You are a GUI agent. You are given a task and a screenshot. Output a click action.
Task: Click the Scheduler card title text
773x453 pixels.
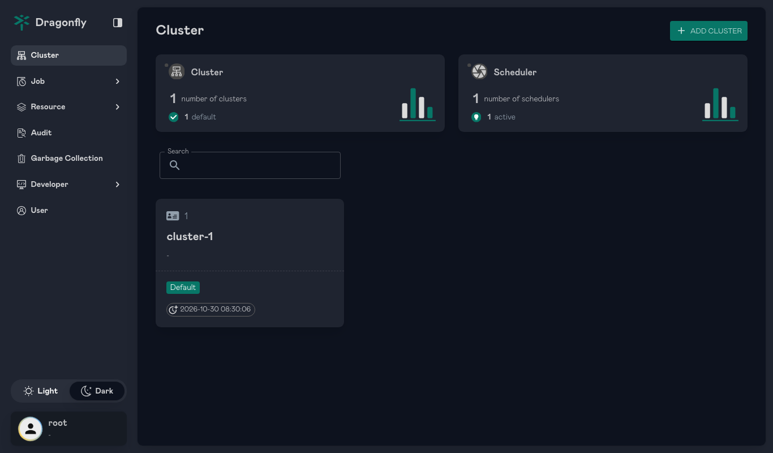(515, 72)
